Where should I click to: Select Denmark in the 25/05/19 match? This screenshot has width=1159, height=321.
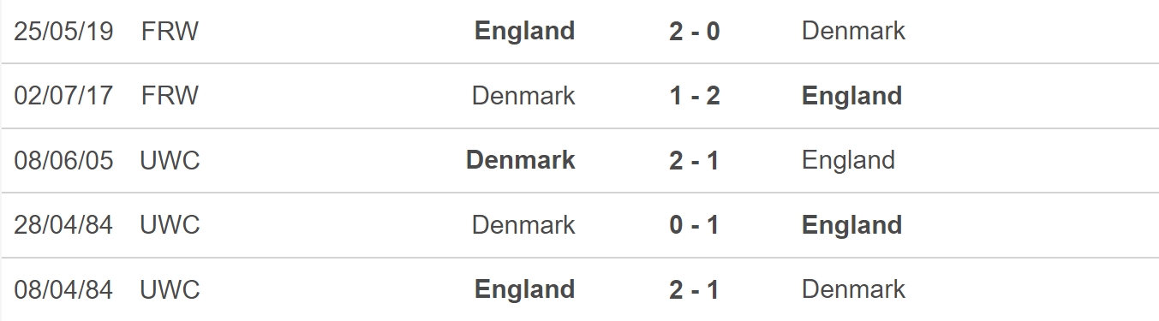pyautogui.click(x=853, y=31)
